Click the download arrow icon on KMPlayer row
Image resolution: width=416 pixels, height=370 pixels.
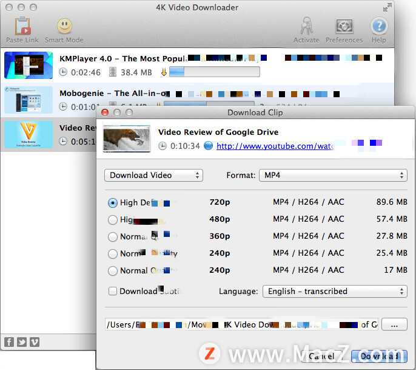(164, 72)
